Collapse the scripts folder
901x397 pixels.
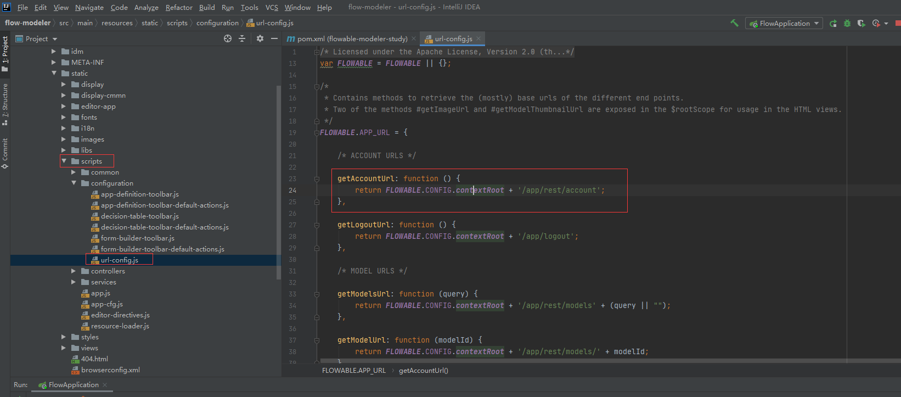point(64,161)
